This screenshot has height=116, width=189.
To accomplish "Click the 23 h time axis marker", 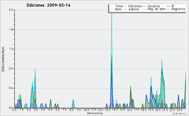I will 180,110.
